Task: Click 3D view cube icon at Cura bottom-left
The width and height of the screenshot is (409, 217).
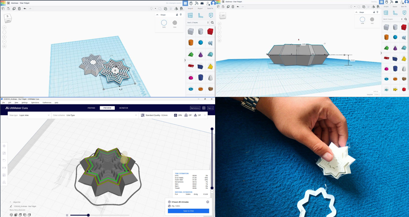Action: tap(11, 215)
